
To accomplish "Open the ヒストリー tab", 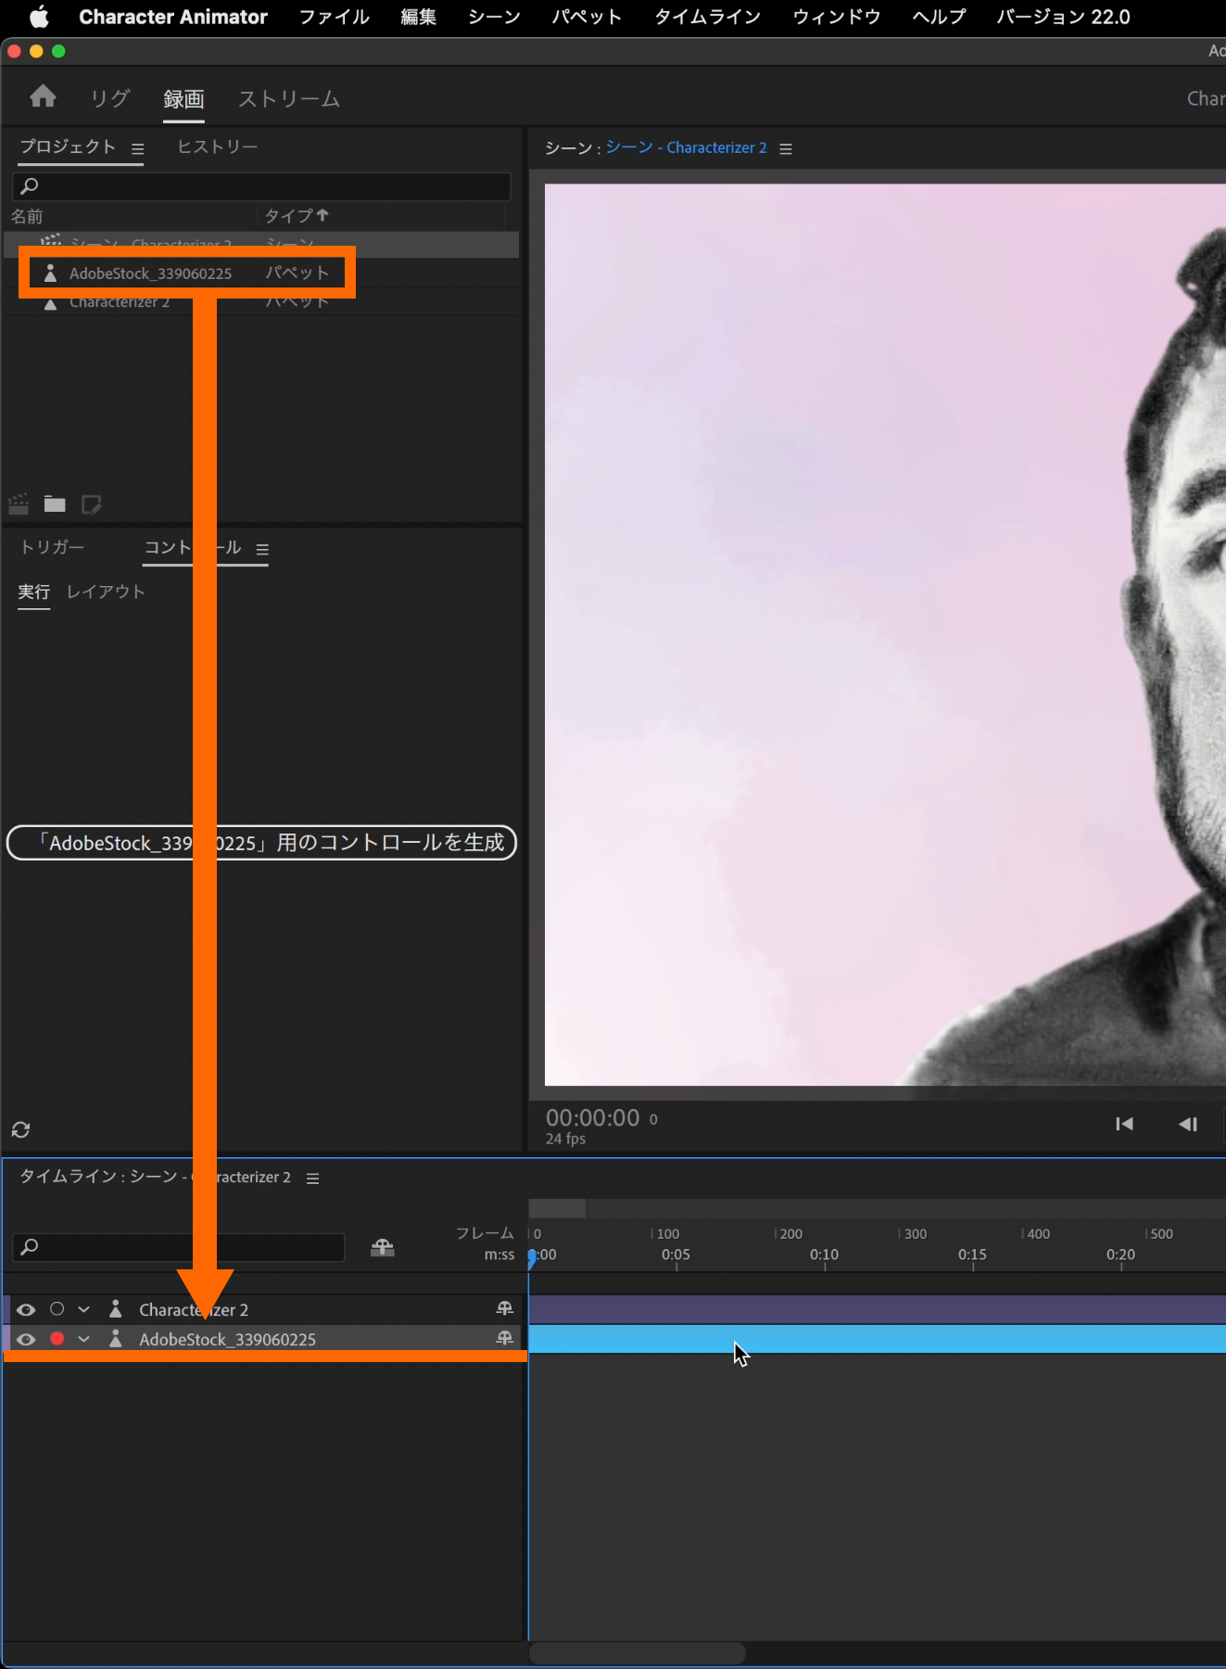I will point(218,147).
